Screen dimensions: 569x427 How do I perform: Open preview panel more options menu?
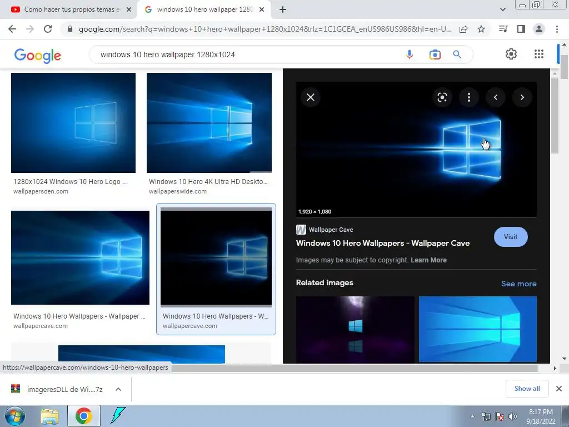(x=469, y=97)
